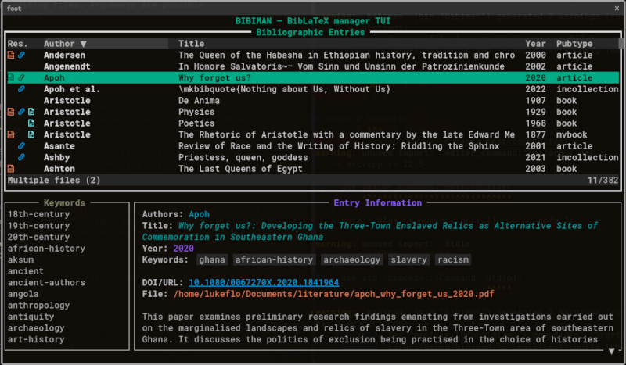The height and width of the screenshot is (365, 626).
Task: Select the Title column header
Action: point(191,44)
